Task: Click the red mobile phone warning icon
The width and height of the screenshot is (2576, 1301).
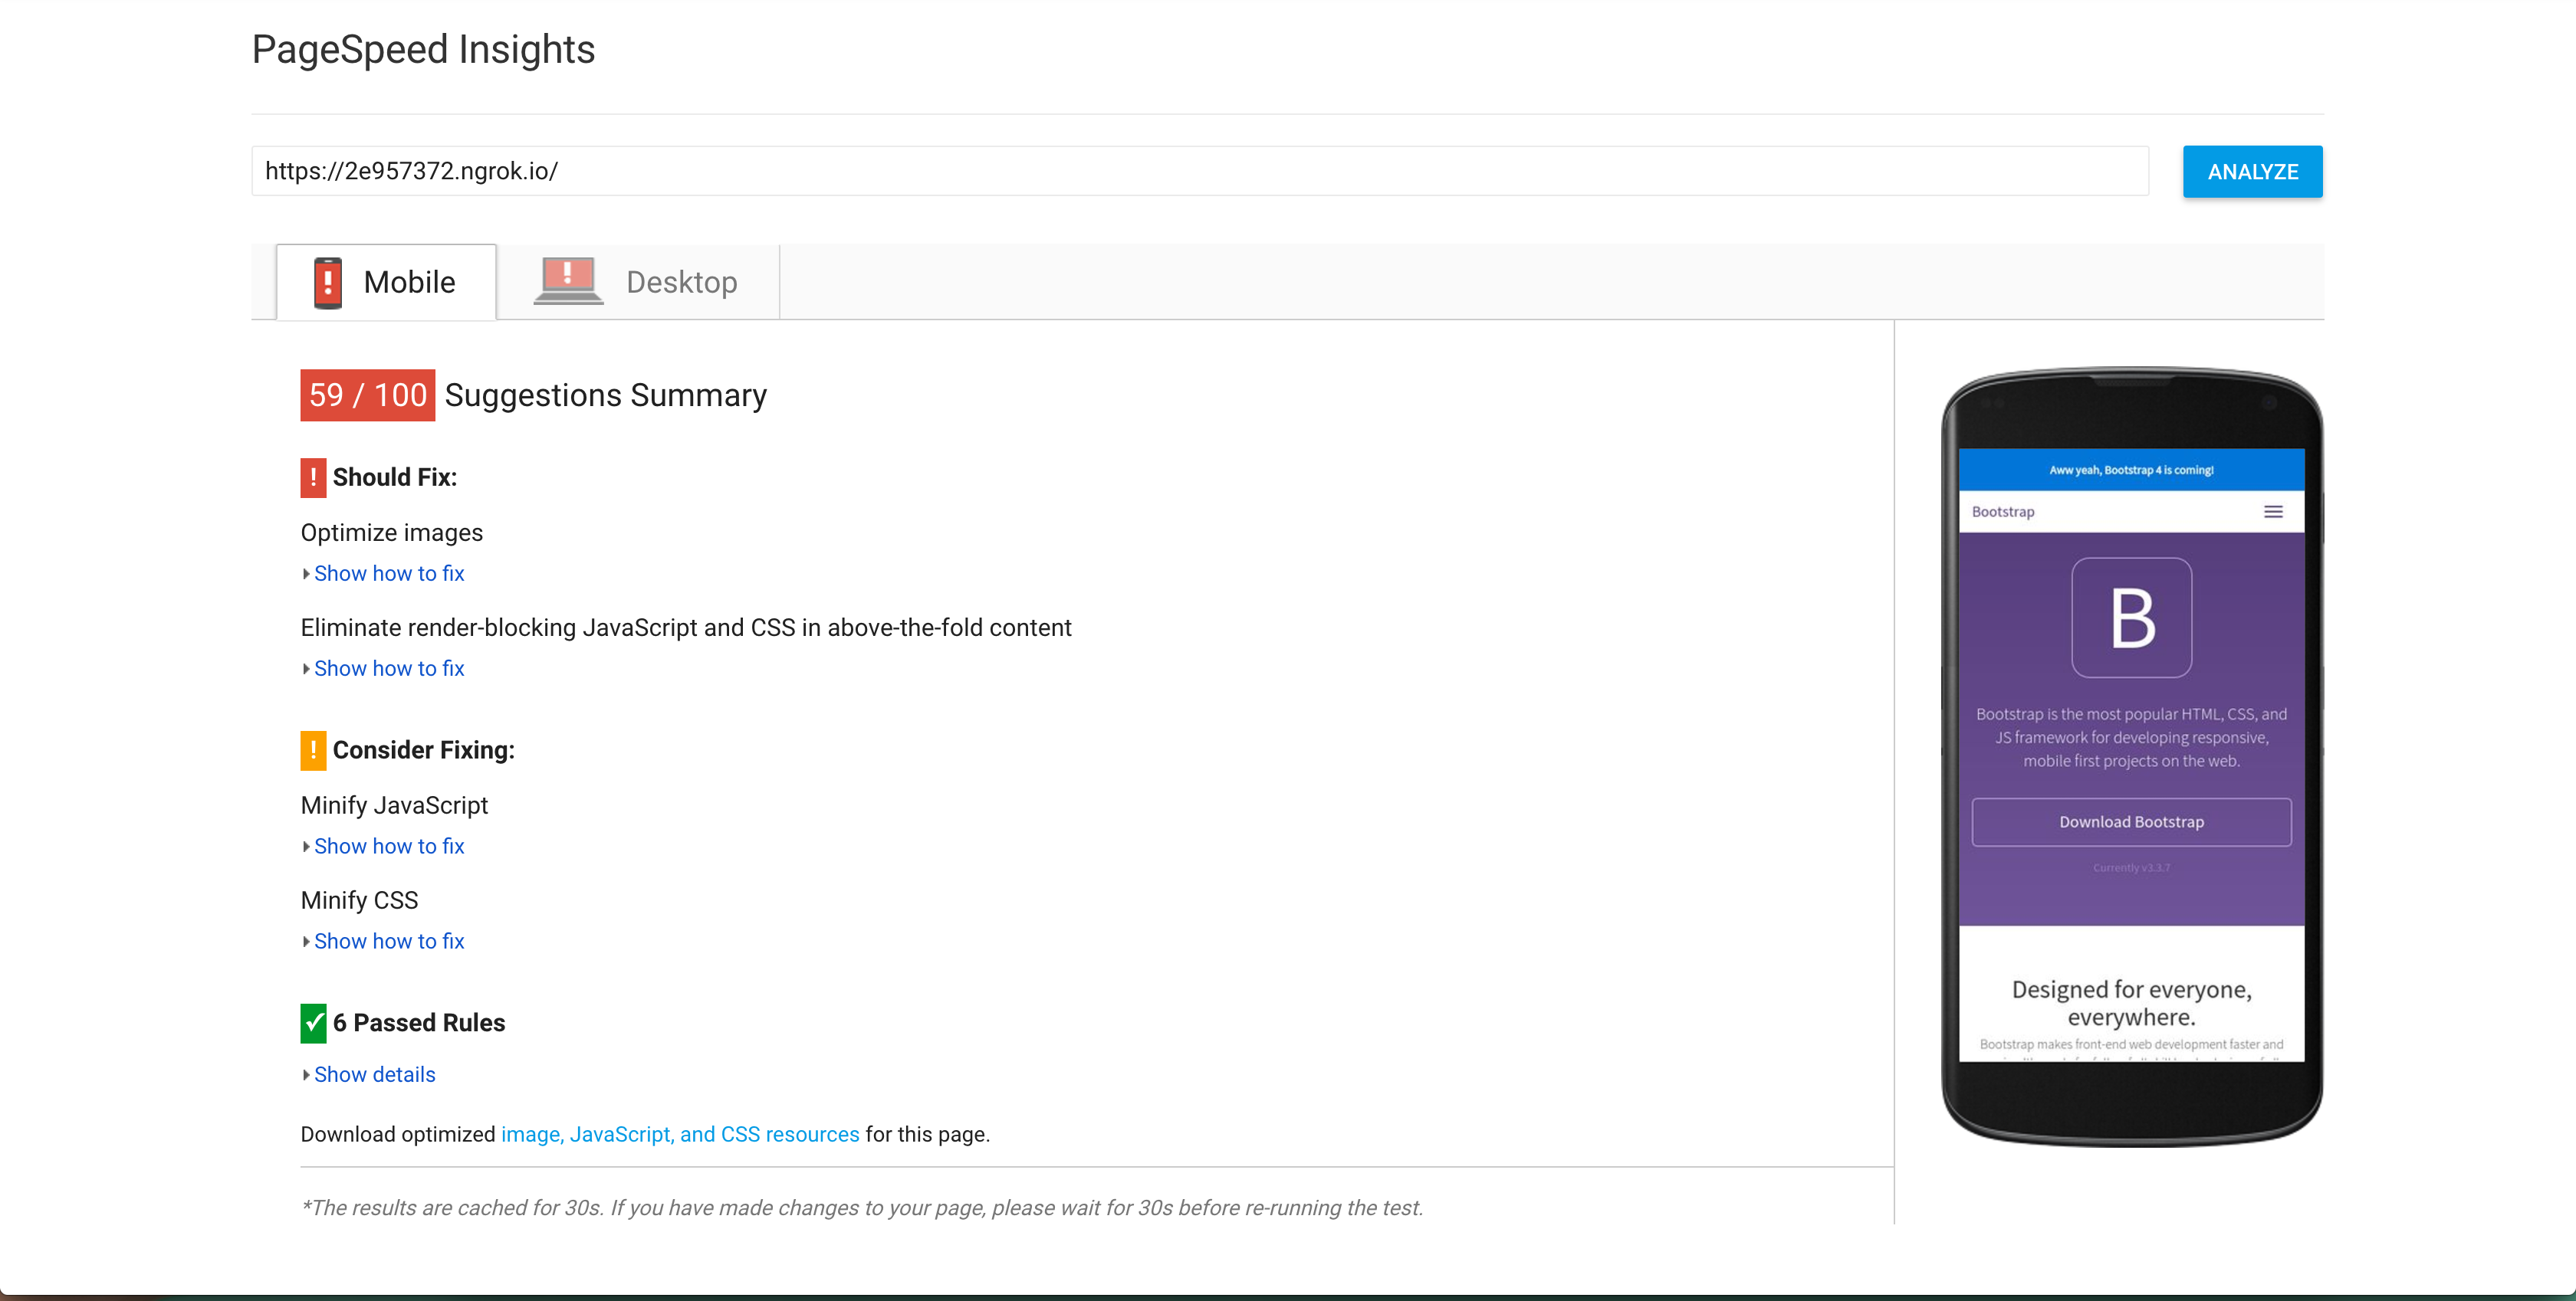Action: click(x=327, y=283)
